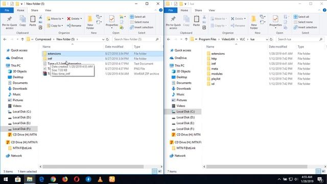Refresh the lua window
Viewport: 327px width, 184px height.
click(x=271, y=39)
